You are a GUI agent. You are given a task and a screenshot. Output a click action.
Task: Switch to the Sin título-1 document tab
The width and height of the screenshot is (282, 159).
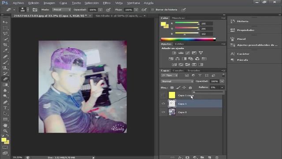119,16
